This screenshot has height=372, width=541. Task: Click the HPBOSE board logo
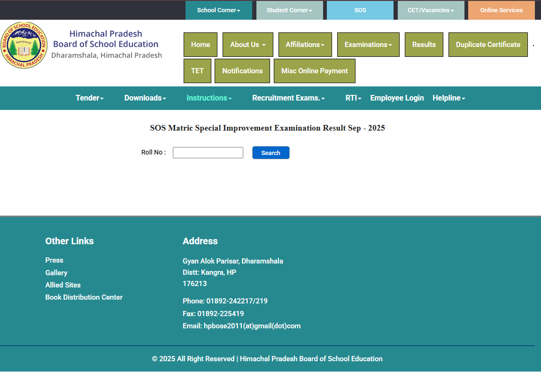[24, 45]
